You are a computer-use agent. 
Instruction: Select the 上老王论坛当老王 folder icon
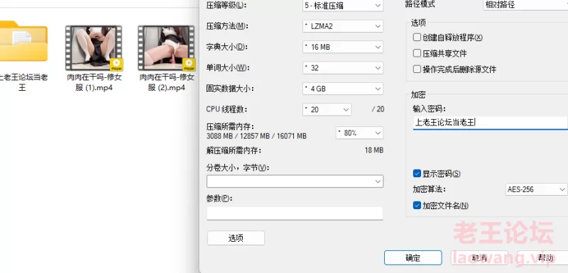click(23, 42)
